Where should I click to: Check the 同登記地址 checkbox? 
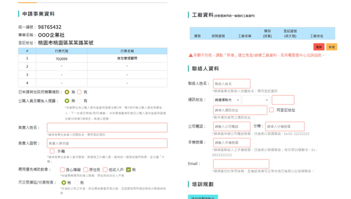click(272, 110)
